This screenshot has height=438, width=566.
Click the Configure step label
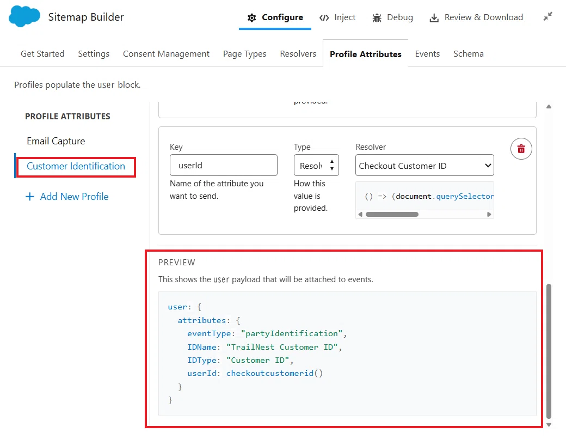pos(282,17)
